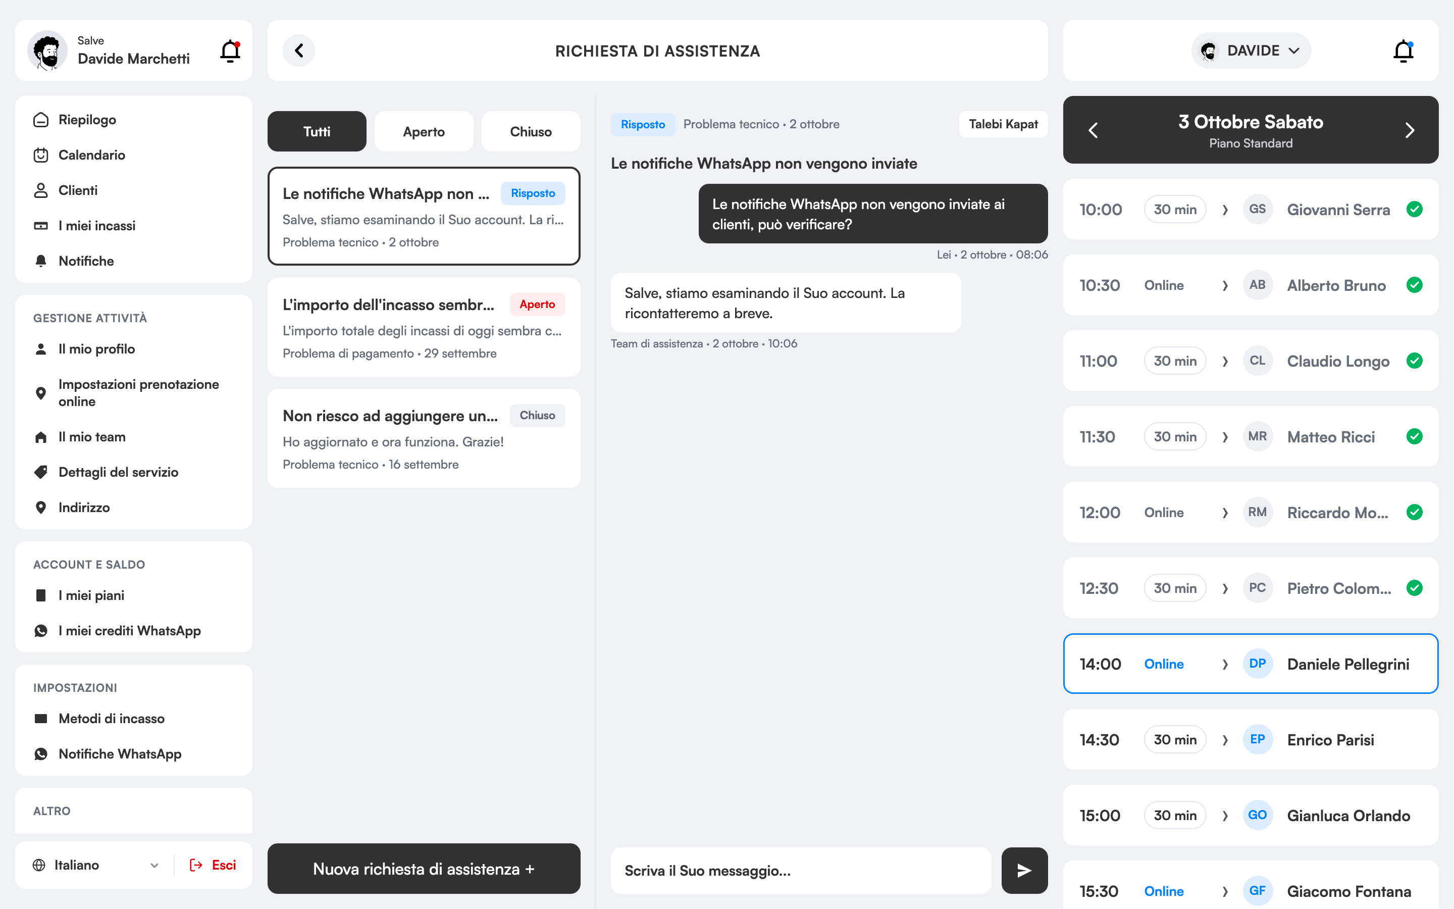Viewport: 1454px width, 909px height.
Task: Click the Esci logout icon
Action: pyautogui.click(x=196, y=865)
